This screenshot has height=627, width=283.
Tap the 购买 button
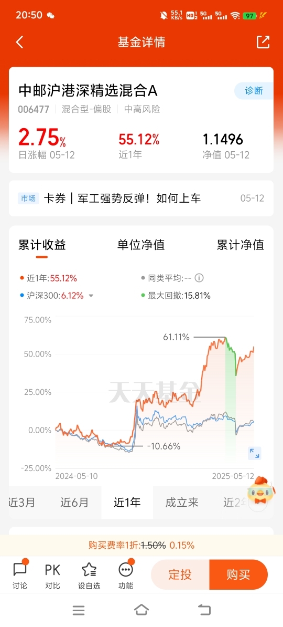238,574
